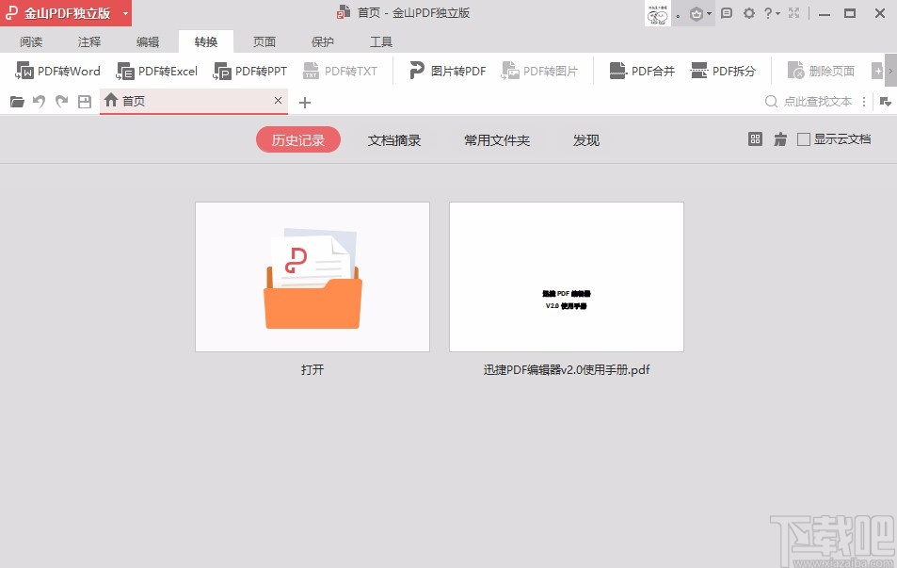The width and height of the screenshot is (897, 568).
Task: Open the 金山PDF独立版 menu arrow
Action: 123,12
